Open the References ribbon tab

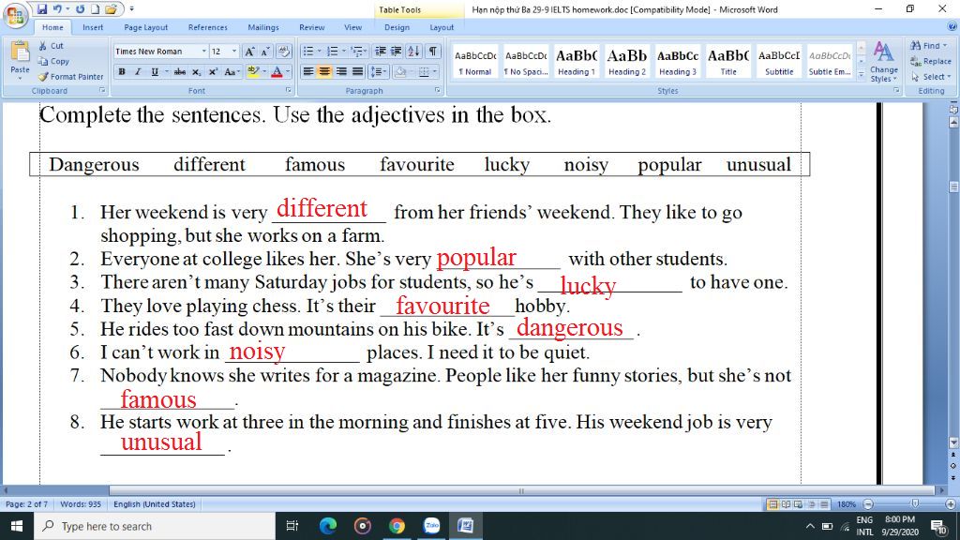(207, 27)
